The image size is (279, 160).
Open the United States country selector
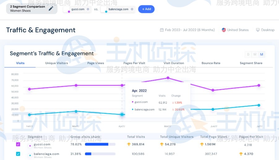(x=235, y=30)
